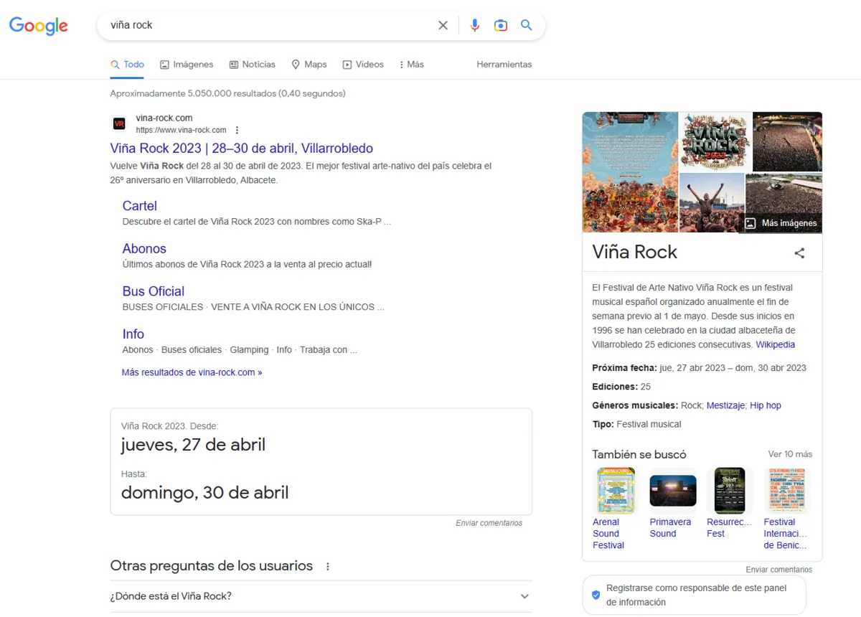Submit search with magnifier icon

(x=526, y=25)
